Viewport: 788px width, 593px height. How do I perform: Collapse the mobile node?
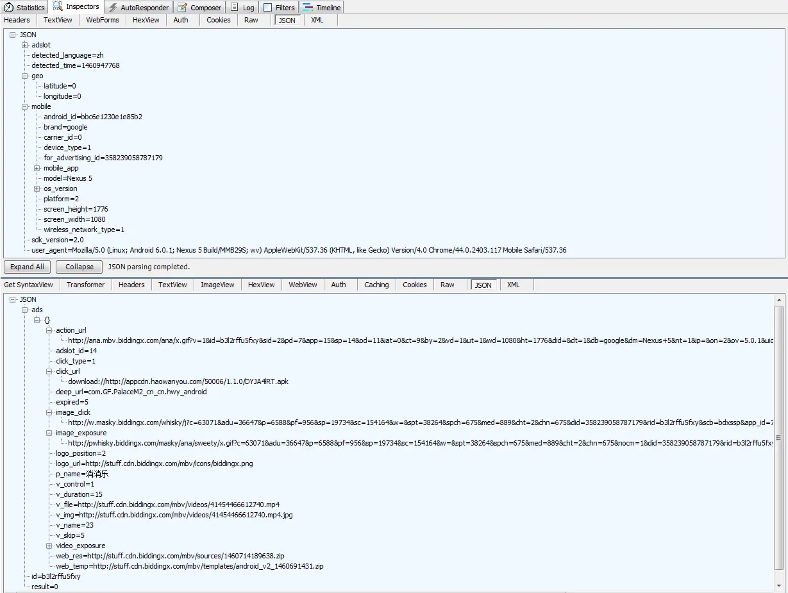pos(25,106)
